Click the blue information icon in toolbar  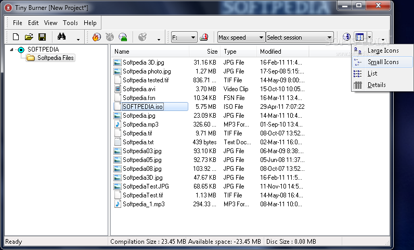pos(346,37)
